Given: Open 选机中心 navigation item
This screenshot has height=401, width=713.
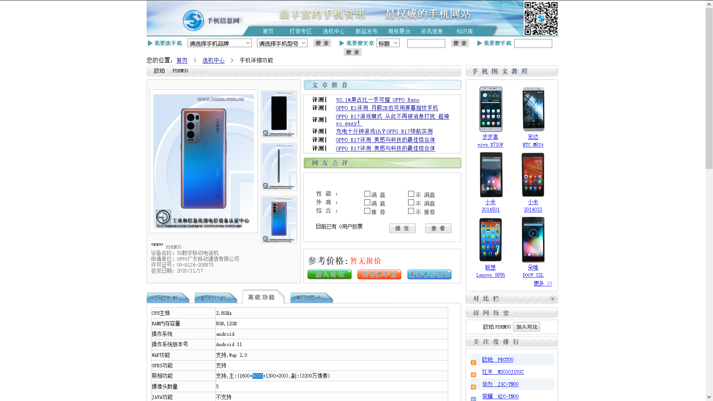Looking at the screenshot, I should click(334, 31).
